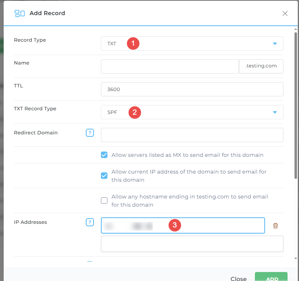Image resolution: width=299 pixels, height=281 pixels.
Task: Click the red step 3 marker
Action: 175,225
